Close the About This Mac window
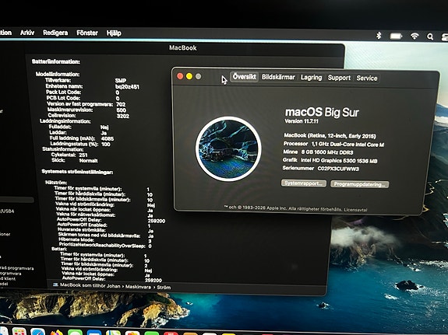 tap(180, 76)
